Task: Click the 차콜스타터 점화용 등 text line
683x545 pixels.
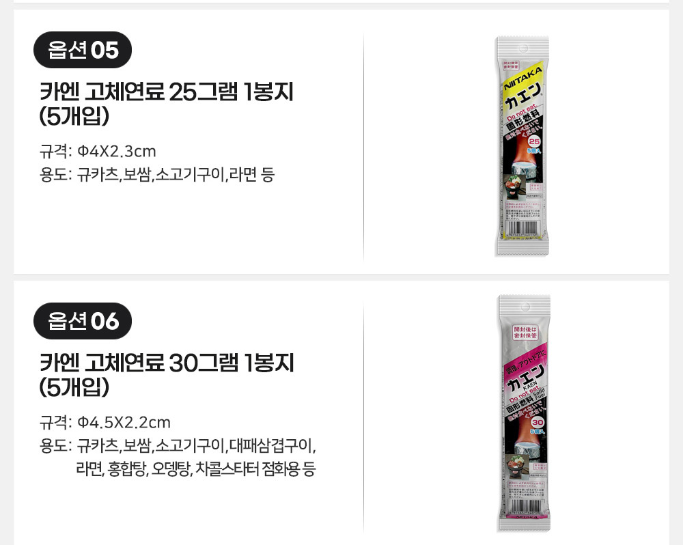Action: [x=195, y=469]
